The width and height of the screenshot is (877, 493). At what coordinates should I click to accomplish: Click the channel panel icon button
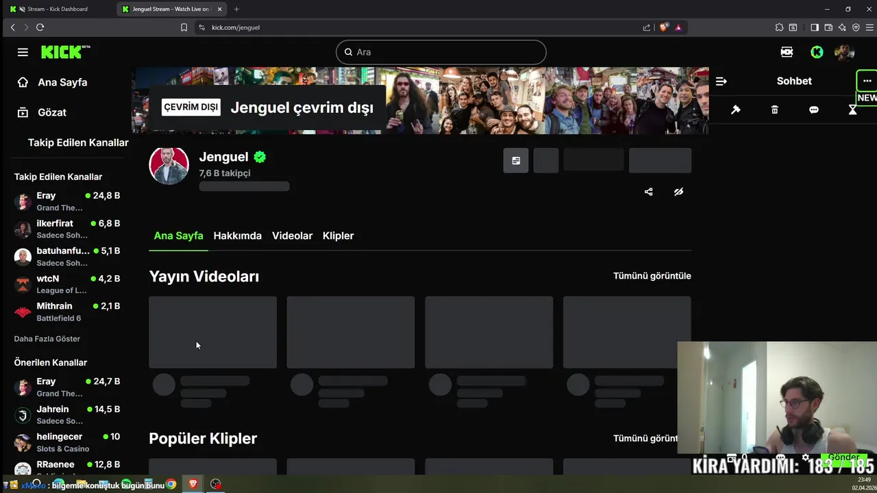516,161
